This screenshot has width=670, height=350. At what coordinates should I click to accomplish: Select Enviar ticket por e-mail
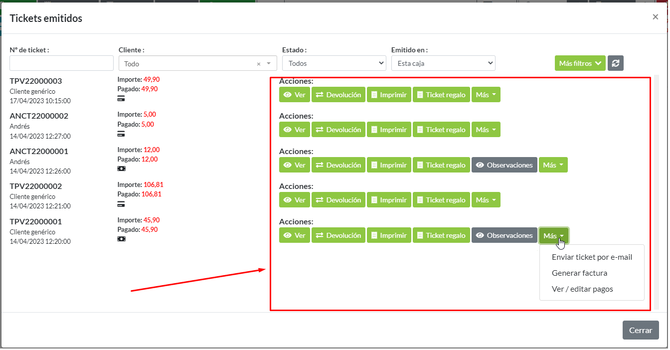(592, 257)
